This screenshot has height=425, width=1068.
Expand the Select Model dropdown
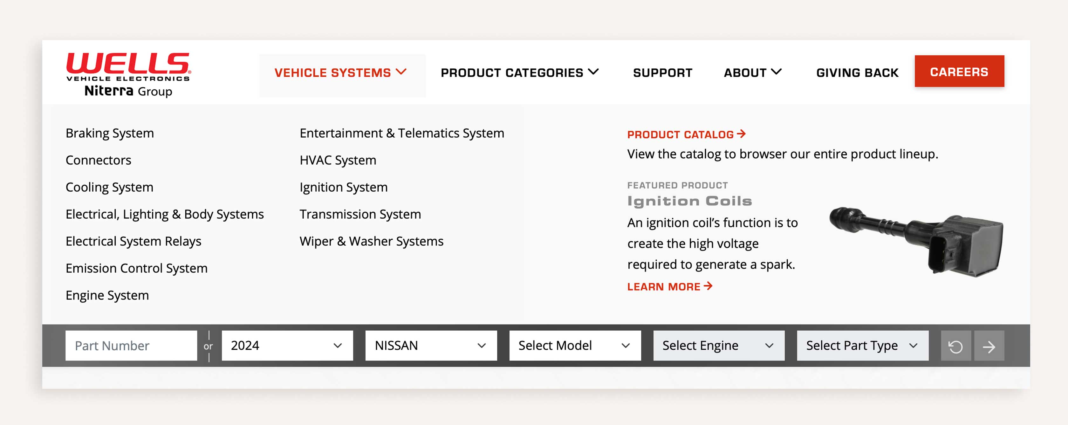tap(575, 346)
